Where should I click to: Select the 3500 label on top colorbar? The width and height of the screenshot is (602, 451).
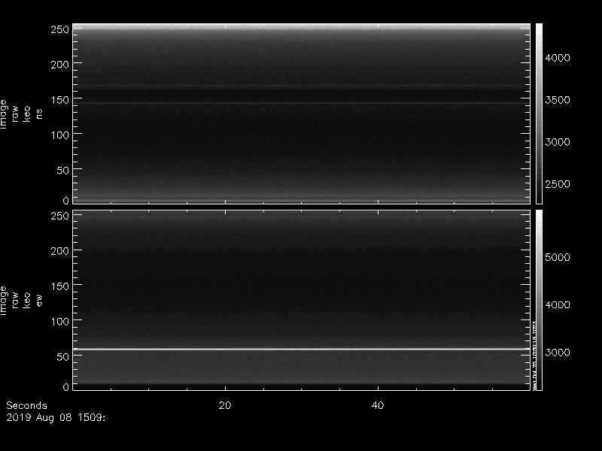click(558, 100)
